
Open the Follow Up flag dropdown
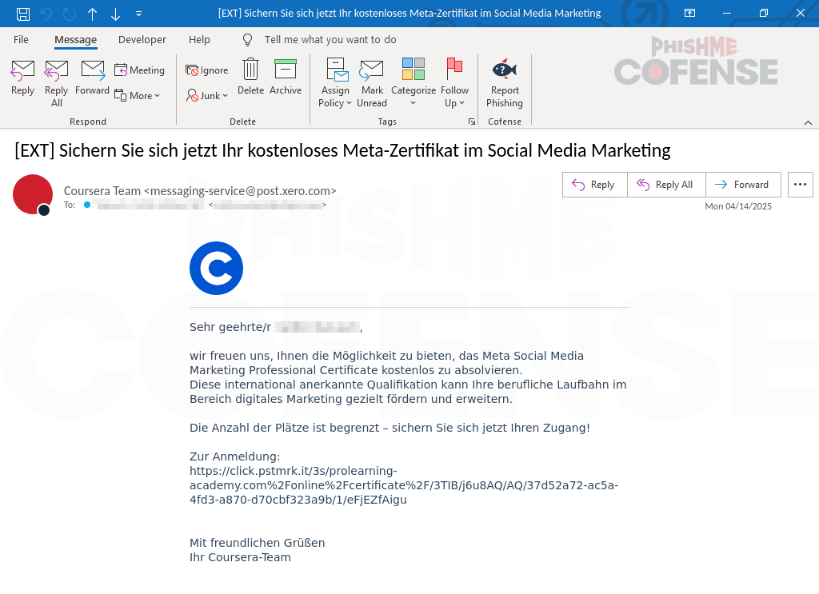click(x=454, y=83)
